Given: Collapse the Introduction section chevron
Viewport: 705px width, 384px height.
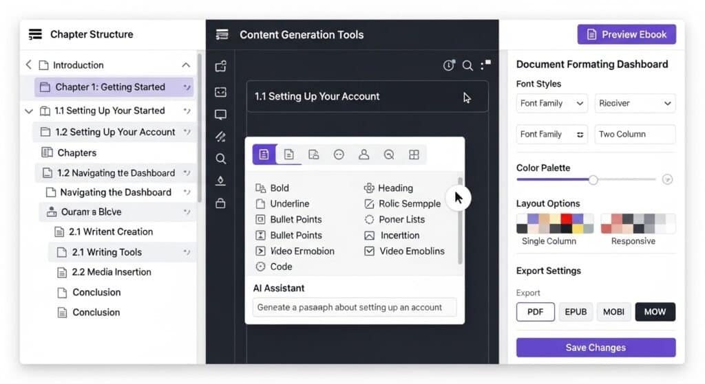Looking at the screenshot, I should coord(186,65).
